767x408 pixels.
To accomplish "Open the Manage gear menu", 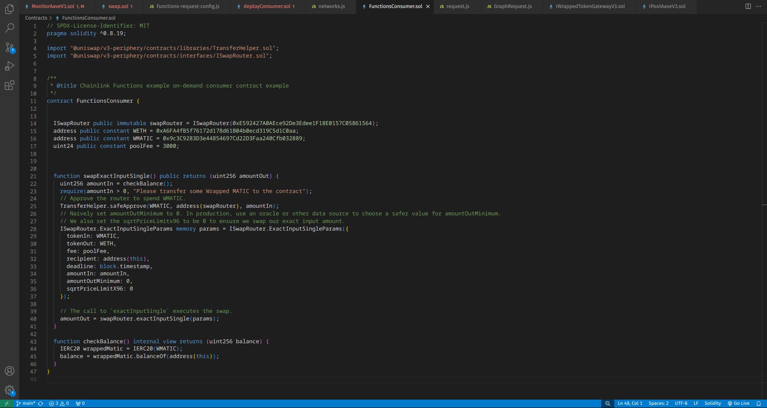I will tap(10, 390).
